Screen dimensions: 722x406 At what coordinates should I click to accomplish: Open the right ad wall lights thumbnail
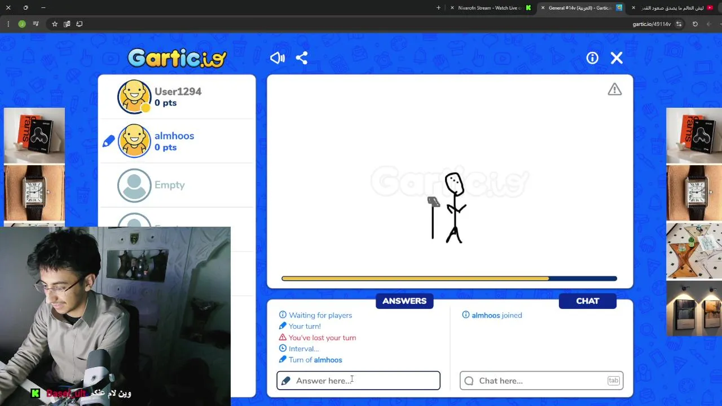[x=694, y=308]
